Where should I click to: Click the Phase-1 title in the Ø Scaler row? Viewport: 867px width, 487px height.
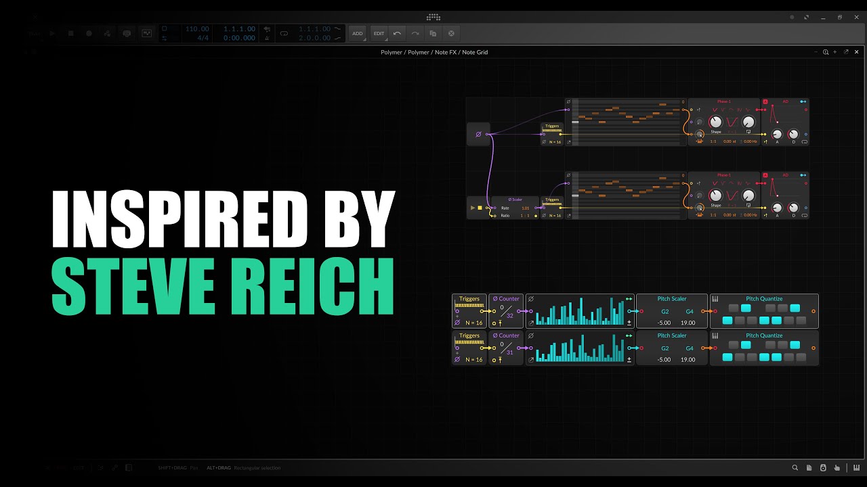[724, 175]
